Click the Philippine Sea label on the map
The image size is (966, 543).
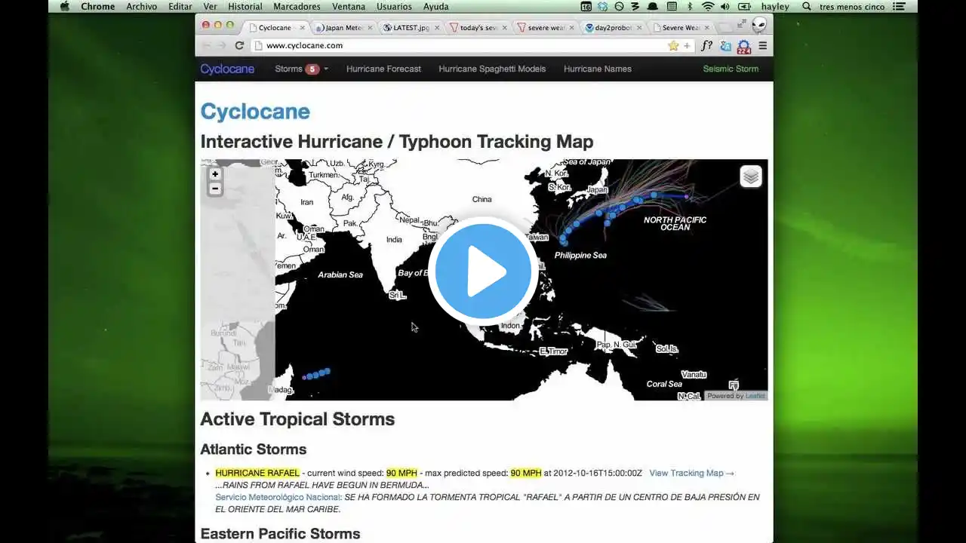pos(580,255)
